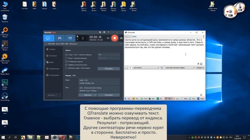Click the F12 hotkey field

[x=109, y=54]
